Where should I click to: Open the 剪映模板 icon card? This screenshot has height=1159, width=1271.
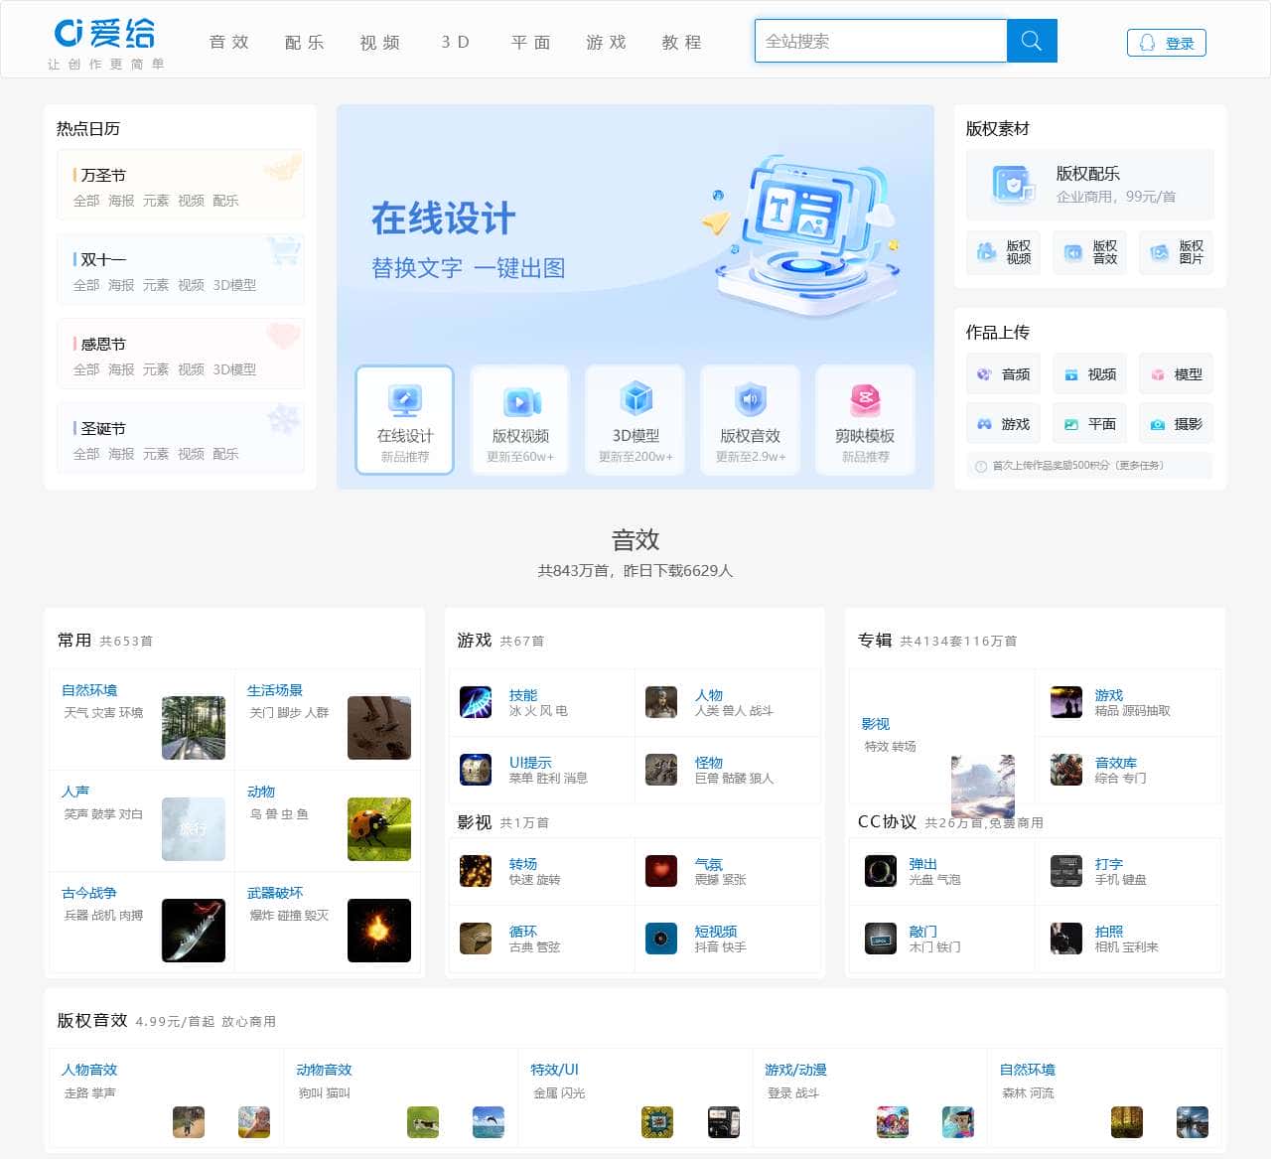865,419
